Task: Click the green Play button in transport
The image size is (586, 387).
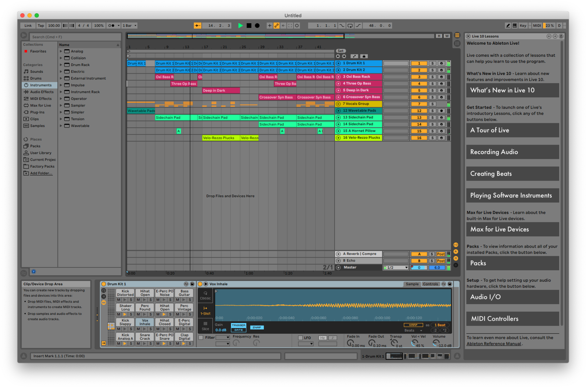Action: (x=240, y=26)
